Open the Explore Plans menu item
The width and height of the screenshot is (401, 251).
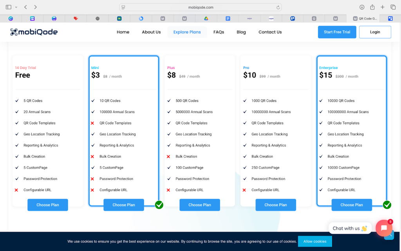[x=187, y=32]
